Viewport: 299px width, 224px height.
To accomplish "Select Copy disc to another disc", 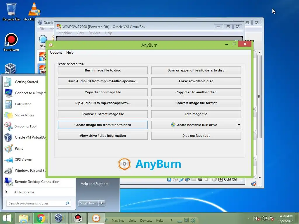I will (x=196, y=92).
